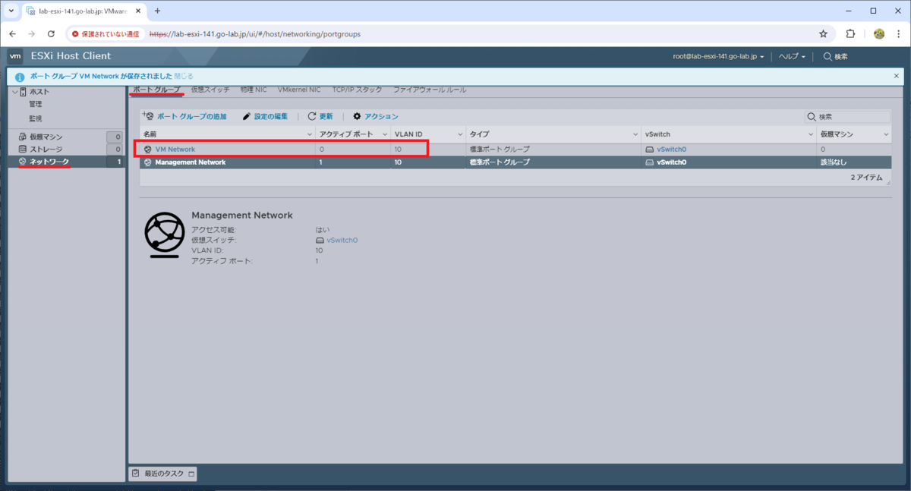Open a new Chrome tab
The image size is (911, 491).
pyautogui.click(x=157, y=11)
